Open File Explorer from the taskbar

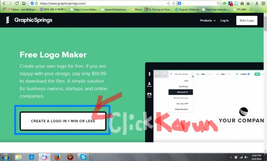coord(18,157)
